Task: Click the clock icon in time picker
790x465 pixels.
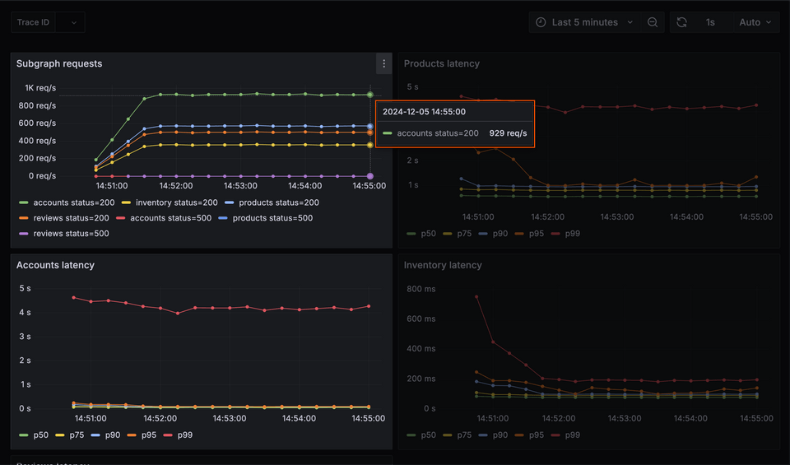Action: point(541,22)
